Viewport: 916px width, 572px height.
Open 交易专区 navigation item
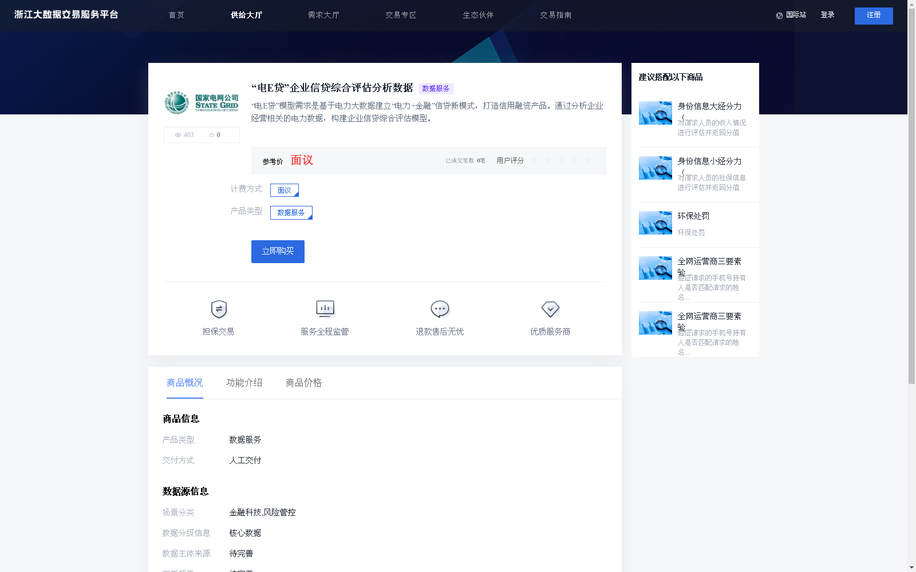point(401,15)
